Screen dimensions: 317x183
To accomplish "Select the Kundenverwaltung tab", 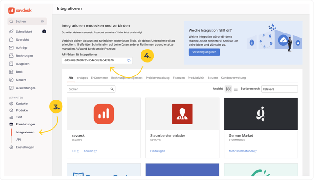I will coord(233,78).
